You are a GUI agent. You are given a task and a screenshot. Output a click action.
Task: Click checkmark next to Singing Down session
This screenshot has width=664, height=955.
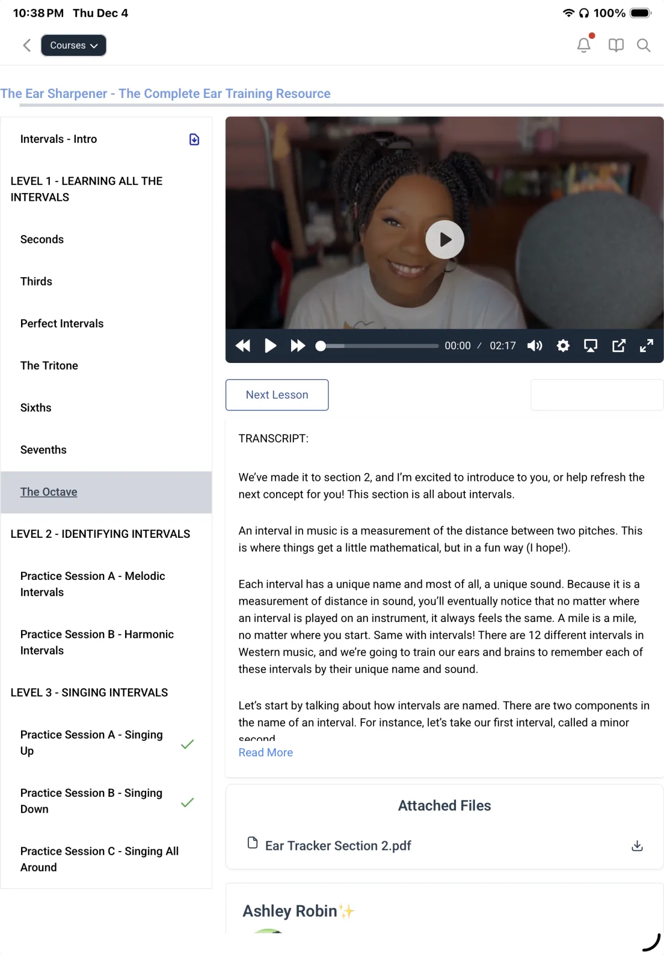click(x=188, y=802)
